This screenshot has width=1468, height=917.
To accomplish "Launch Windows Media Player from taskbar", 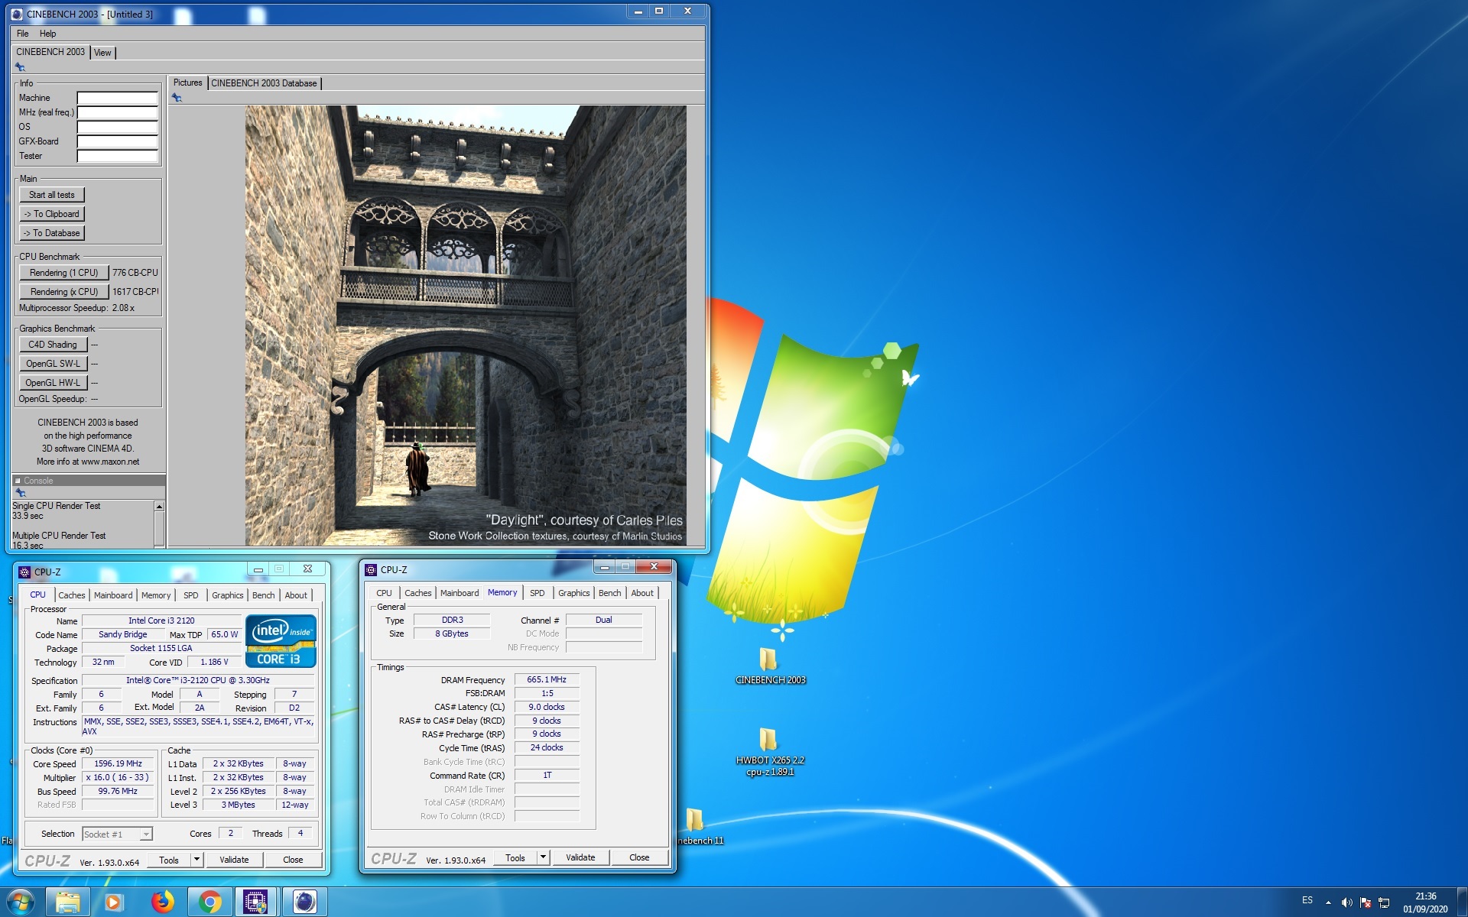I will coord(114,902).
